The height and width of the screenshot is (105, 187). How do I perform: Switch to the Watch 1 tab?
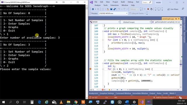(173, 93)
